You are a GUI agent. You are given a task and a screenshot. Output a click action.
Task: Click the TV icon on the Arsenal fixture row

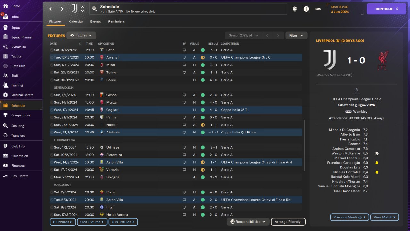click(184, 58)
